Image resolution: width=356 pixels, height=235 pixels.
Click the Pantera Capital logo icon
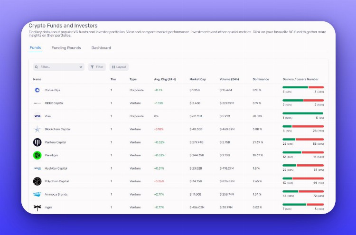pyautogui.click(x=37, y=142)
